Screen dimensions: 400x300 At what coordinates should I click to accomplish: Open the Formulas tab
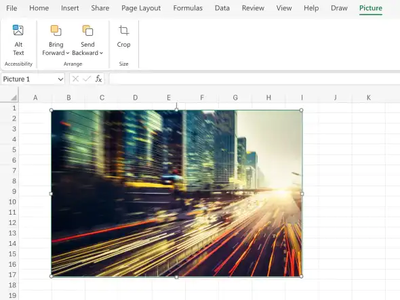click(188, 8)
